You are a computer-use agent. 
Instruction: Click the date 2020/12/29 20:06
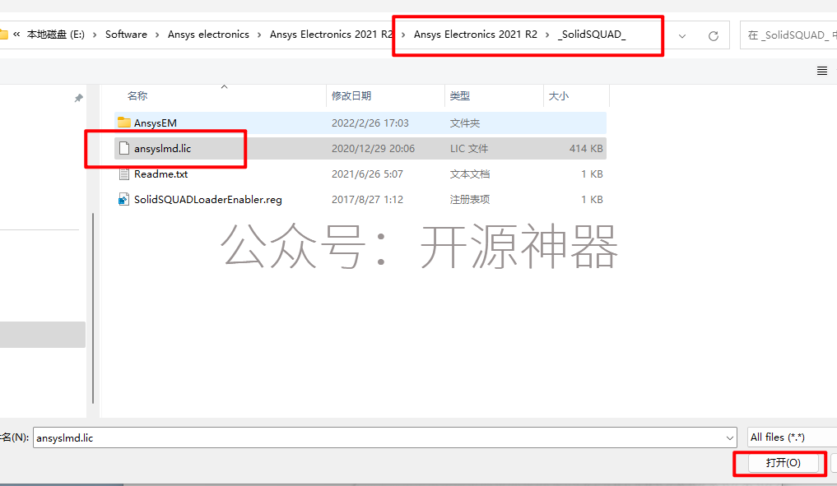373,149
